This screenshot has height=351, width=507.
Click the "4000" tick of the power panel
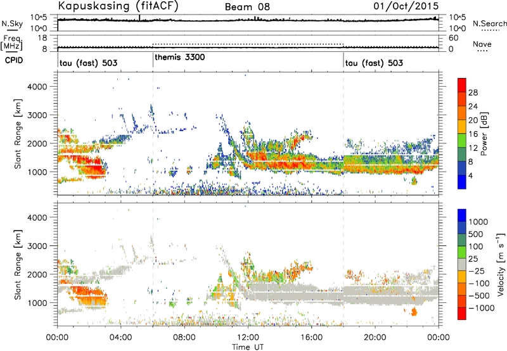[37, 87]
